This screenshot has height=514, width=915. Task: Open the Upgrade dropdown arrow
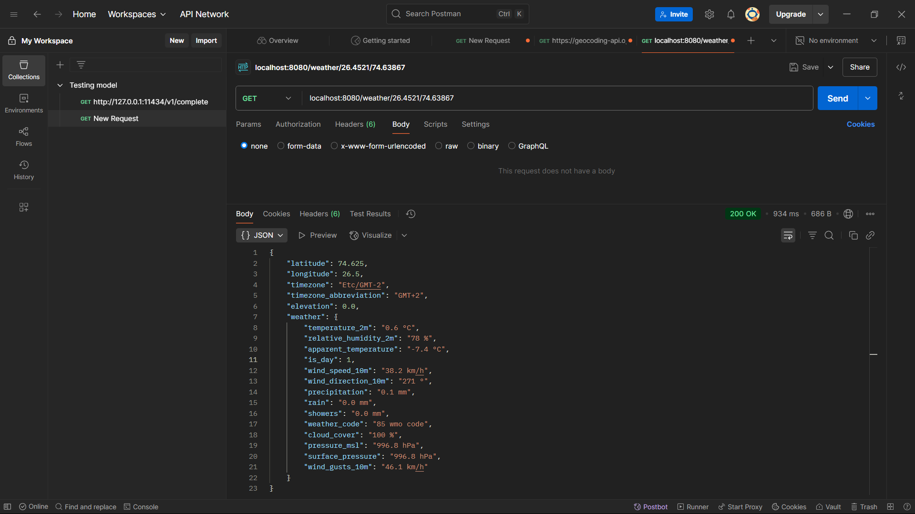(821, 14)
